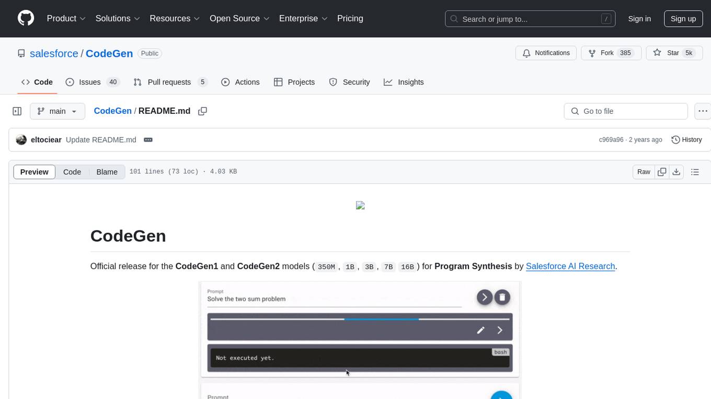The width and height of the screenshot is (711, 399).
Task: Expand the Solutions menu
Action: (x=118, y=18)
